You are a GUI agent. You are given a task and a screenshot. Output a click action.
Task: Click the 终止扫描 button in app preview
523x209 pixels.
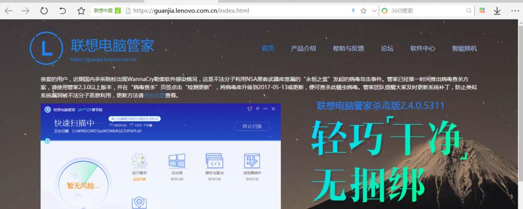[252, 126]
